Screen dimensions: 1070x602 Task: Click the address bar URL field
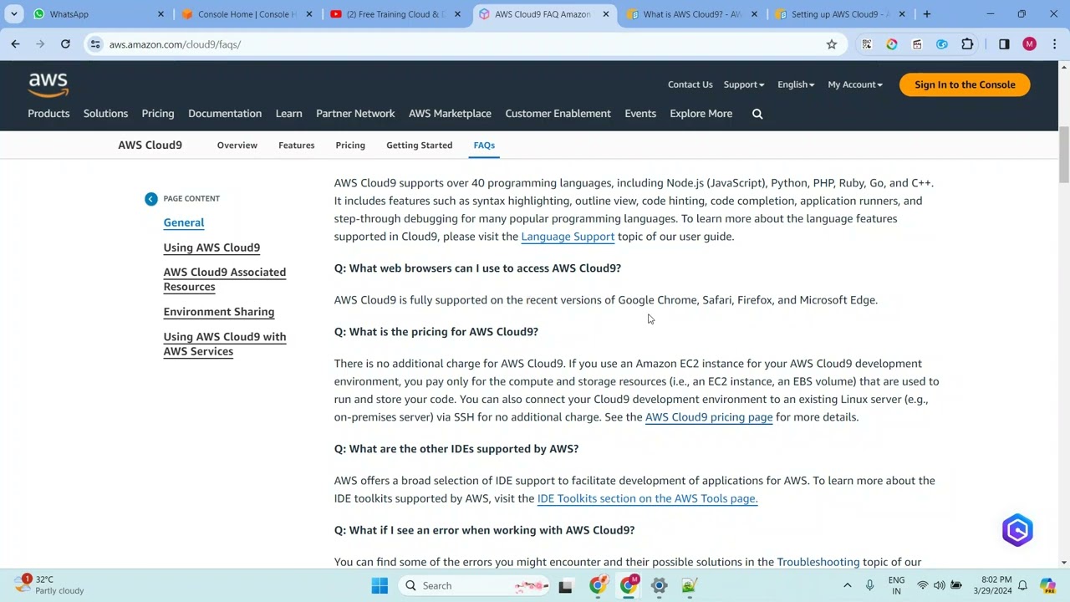coord(460,44)
